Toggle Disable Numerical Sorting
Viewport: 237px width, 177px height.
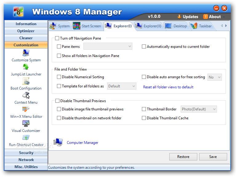pos(59,77)
